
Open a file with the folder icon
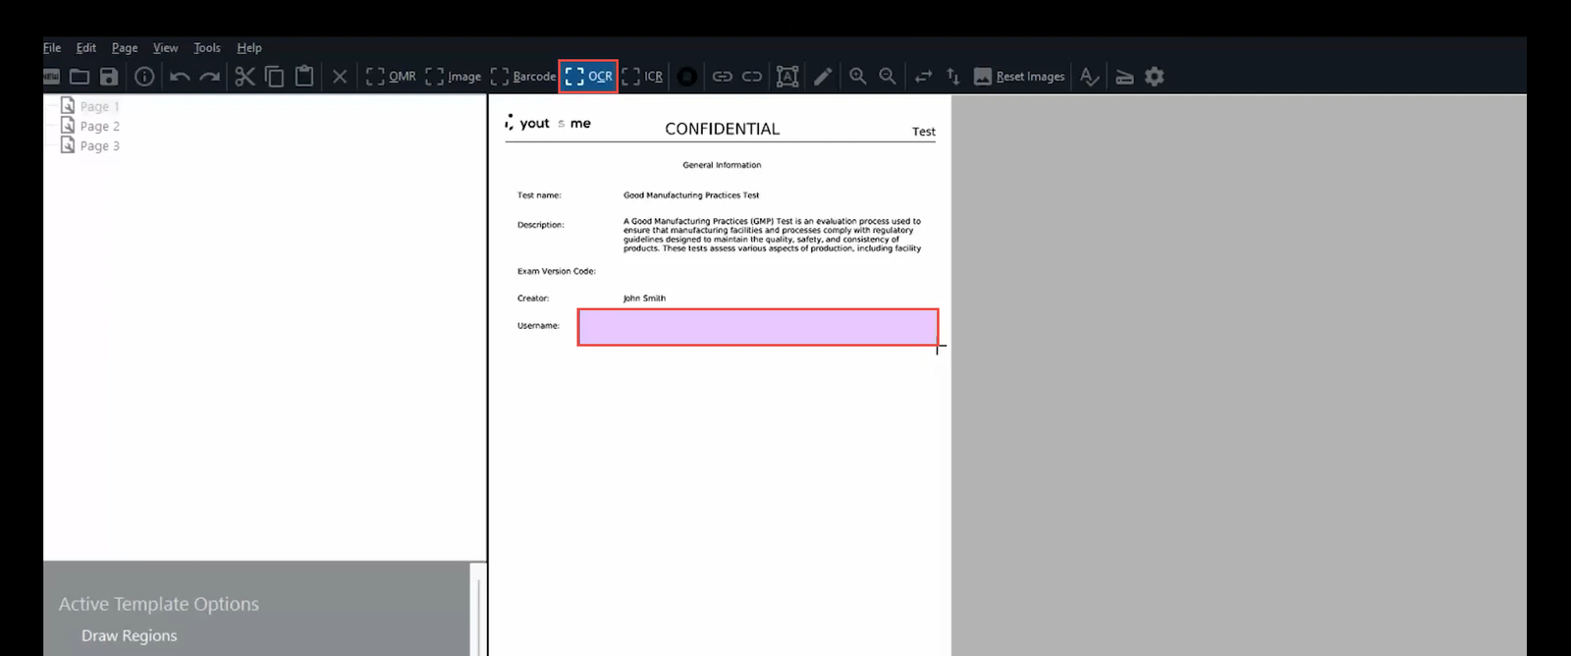pos(80,77)
